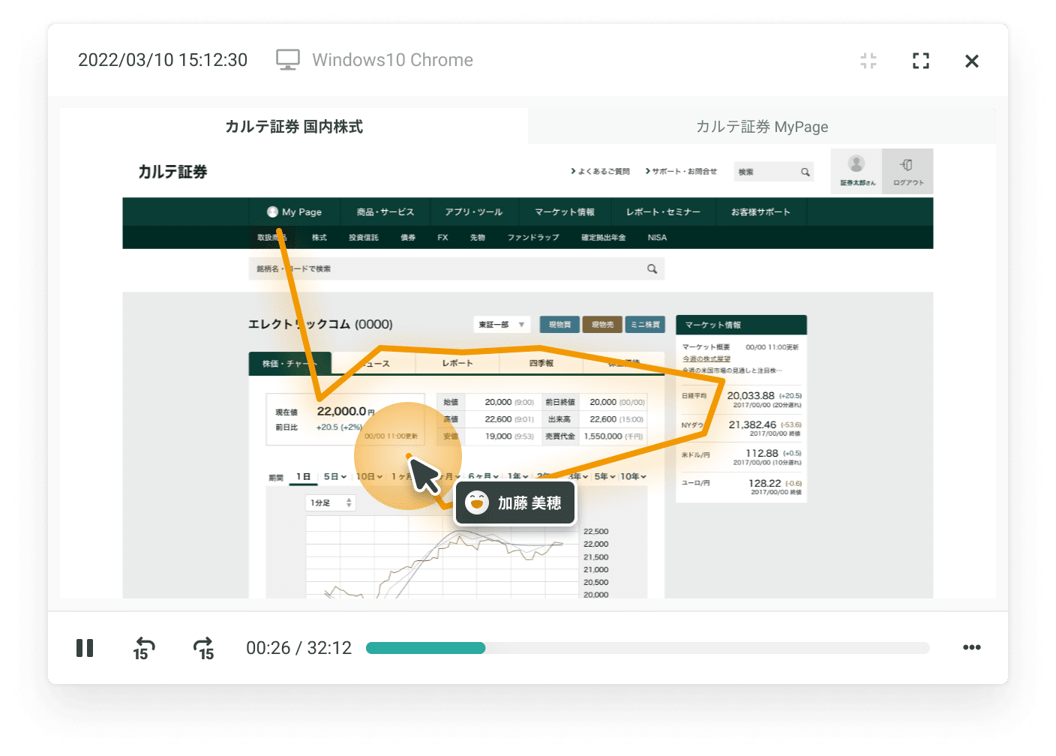Open the マーケット情報 menu
The image size is (1056, 756).
point(565,212)
